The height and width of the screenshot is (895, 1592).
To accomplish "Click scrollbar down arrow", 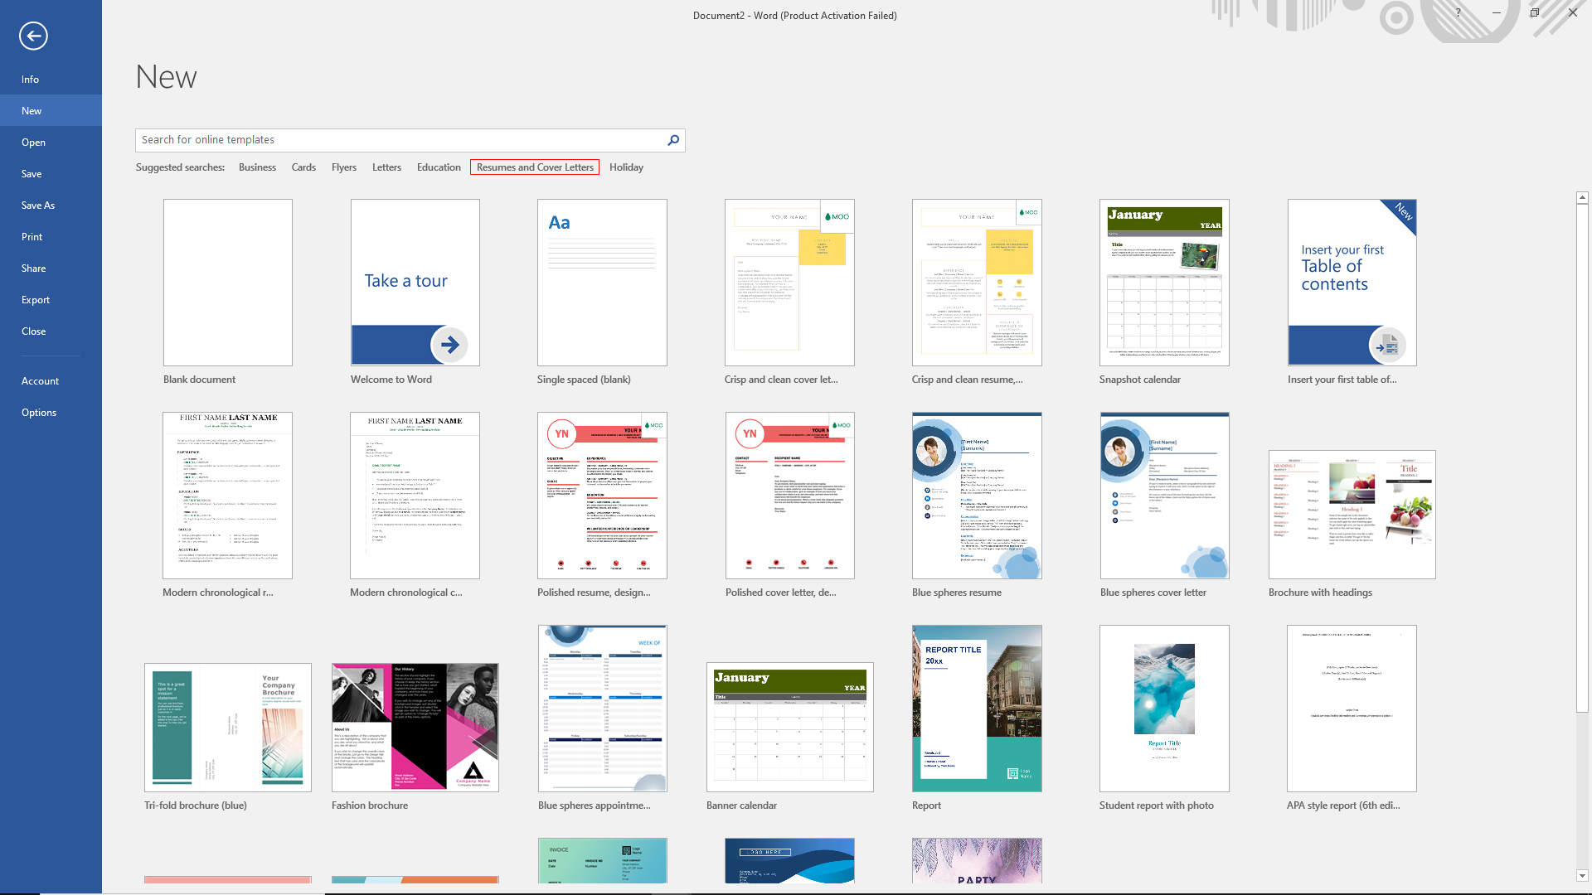I will 1582,876.
